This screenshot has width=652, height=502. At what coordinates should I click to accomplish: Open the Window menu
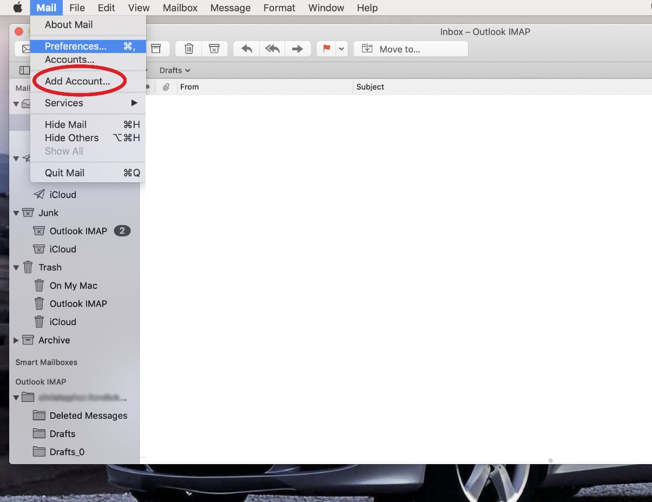(326, 8)
